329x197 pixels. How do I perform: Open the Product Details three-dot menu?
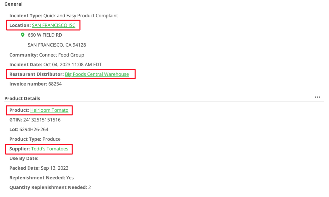click(x=317, y=97)
